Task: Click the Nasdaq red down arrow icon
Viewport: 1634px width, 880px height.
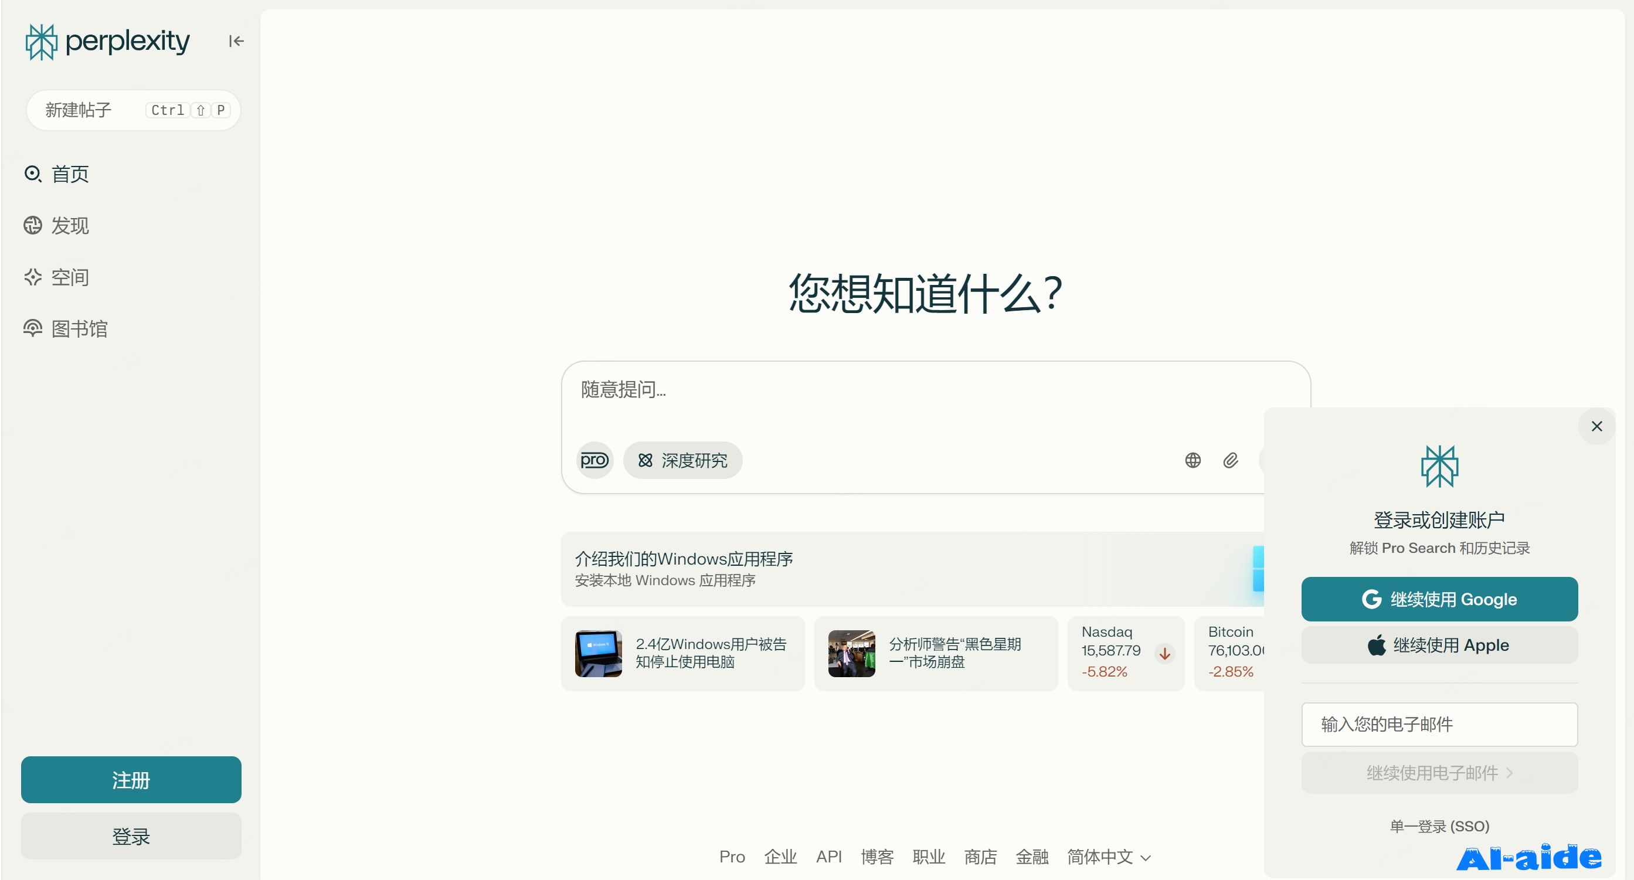Action: tap(1164, 654)
